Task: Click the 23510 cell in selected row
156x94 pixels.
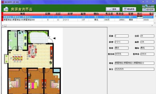Action: [x=120, y=17]
